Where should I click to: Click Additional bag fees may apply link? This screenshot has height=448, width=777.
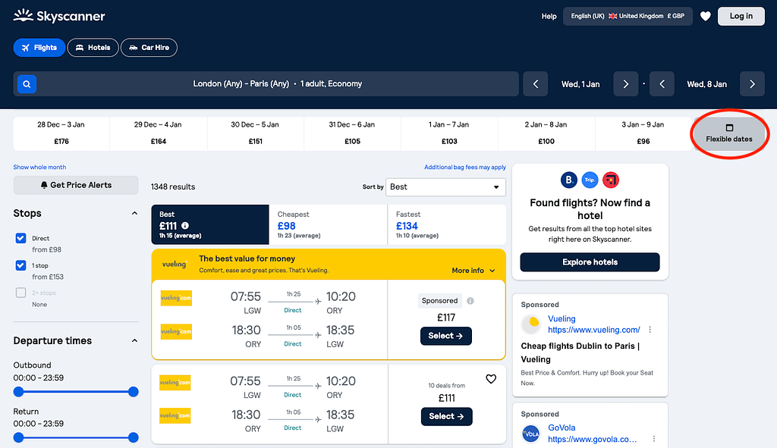465,168
